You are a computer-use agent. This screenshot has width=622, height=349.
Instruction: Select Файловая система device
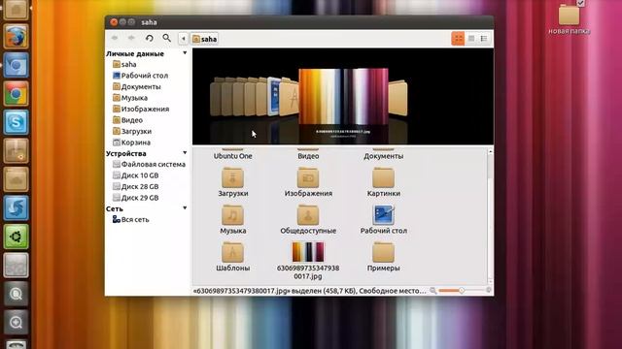(149, 164)
